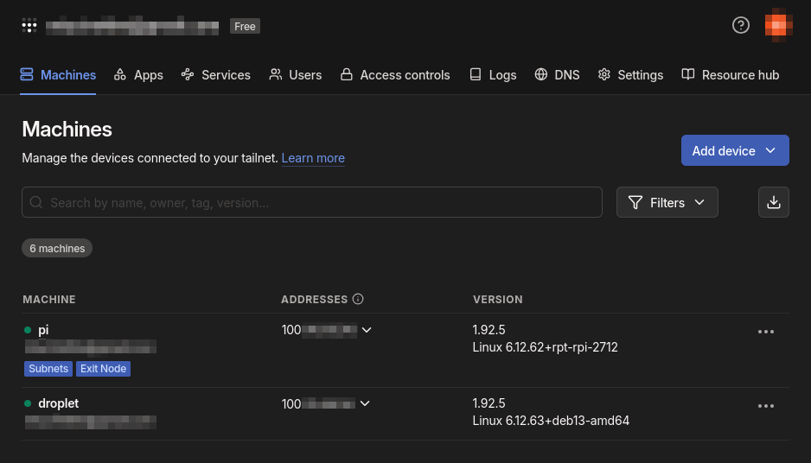811x463 pixels.
Task: Open the DNS tab
Action: (x=557, y=75)
